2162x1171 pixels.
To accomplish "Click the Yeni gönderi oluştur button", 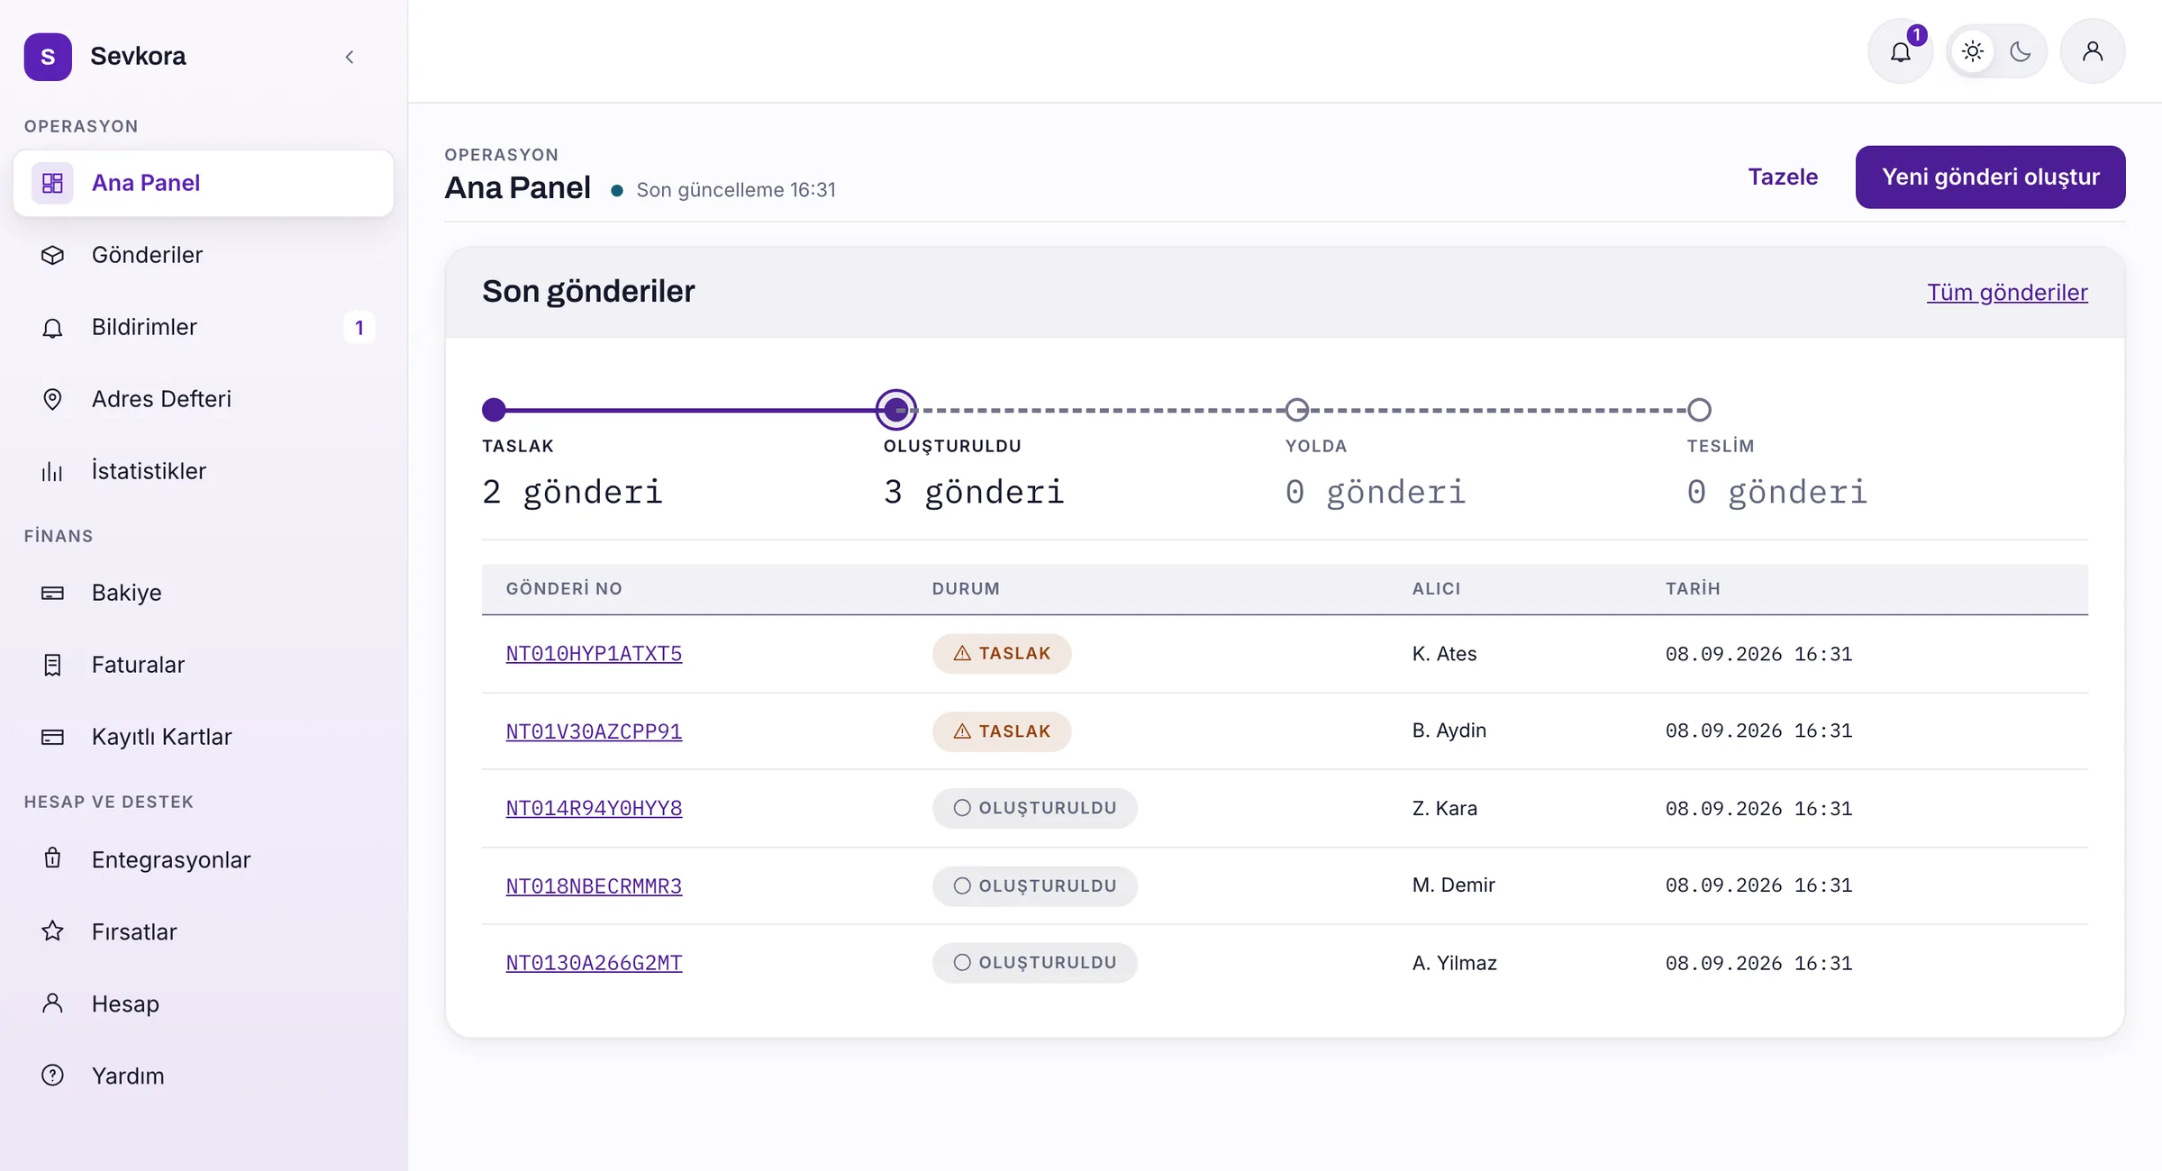I will pyautogui.click(x=1990, y=177).
